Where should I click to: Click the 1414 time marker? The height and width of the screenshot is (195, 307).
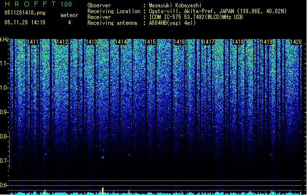(x=121, y=42)
